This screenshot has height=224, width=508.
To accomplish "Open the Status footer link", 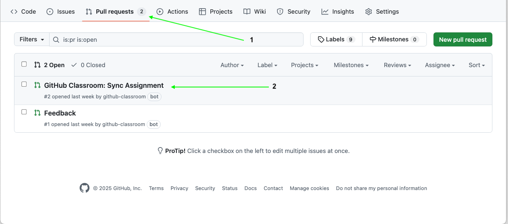I will click(x=230, y=188).
